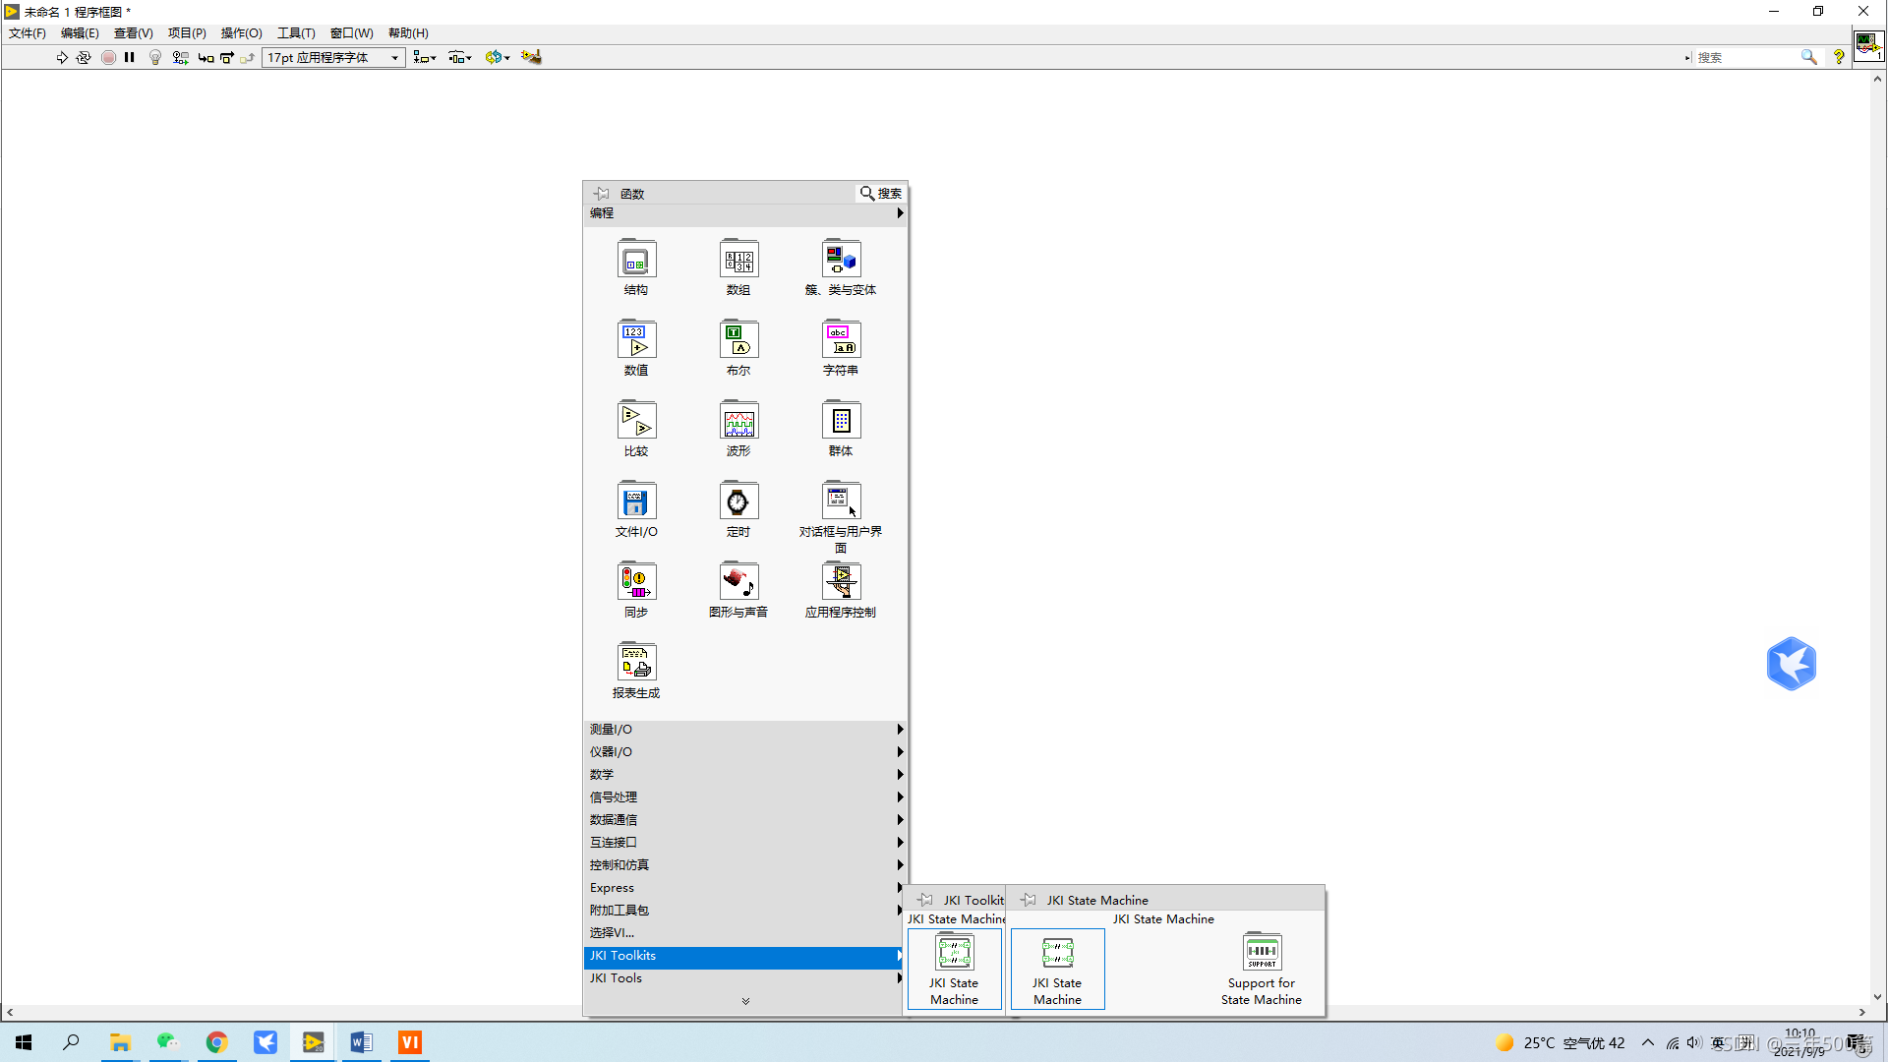Click the Abort Execution stop button
The width and height of the screenshot is (1888, 1062).
pyautogui.click(x=108, y=58)
